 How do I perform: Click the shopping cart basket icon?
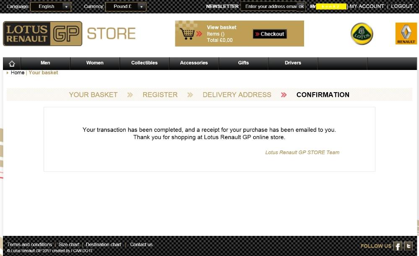(x=188, y=34)
